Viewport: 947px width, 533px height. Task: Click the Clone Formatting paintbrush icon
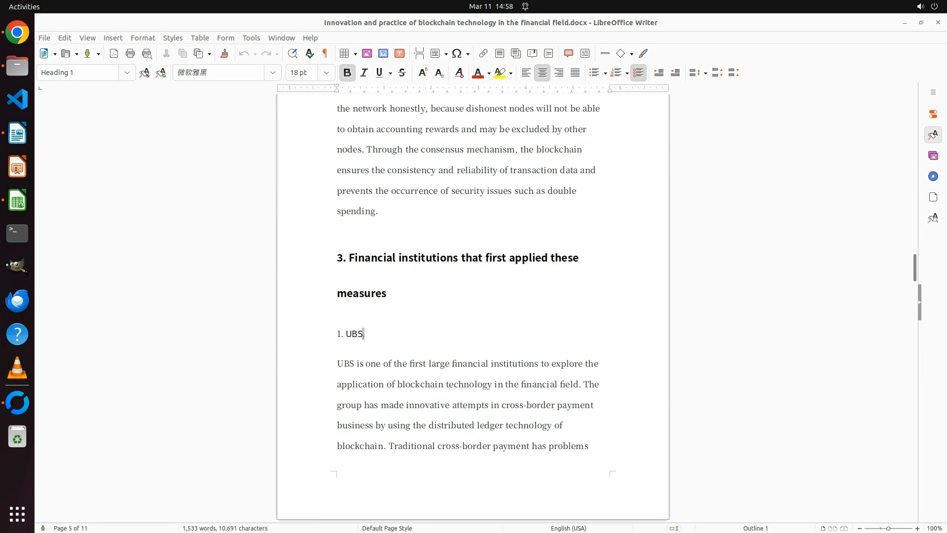click(x=224, y=54)
